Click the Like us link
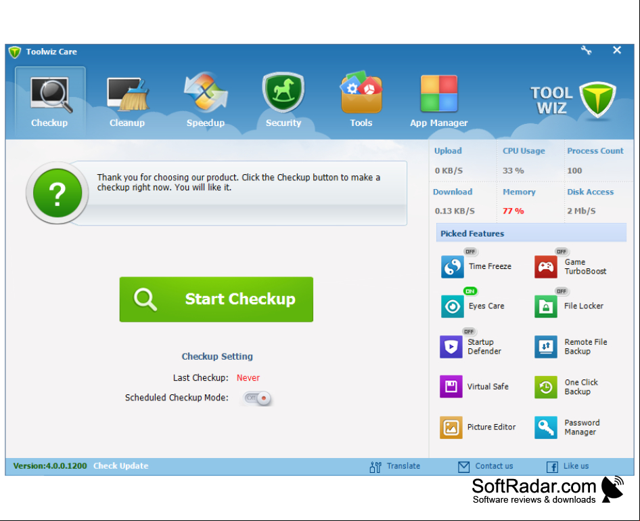Viewport: 640px width, 521px height. [x=576, y=466]
